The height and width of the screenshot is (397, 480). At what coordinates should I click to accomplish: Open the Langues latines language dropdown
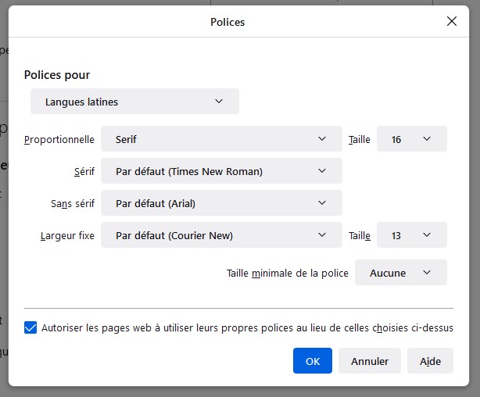click(x=134, y=102)
